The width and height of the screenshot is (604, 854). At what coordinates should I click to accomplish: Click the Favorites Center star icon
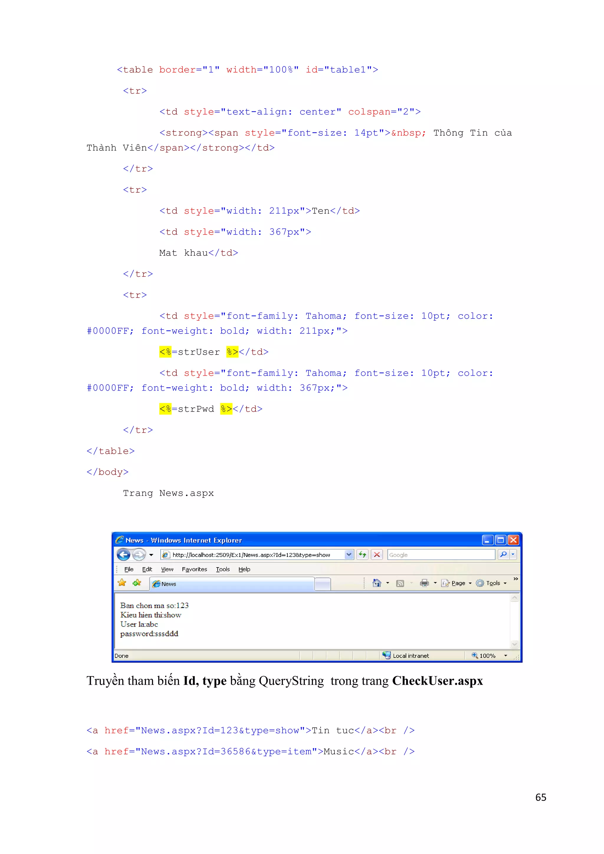point(122,583)
